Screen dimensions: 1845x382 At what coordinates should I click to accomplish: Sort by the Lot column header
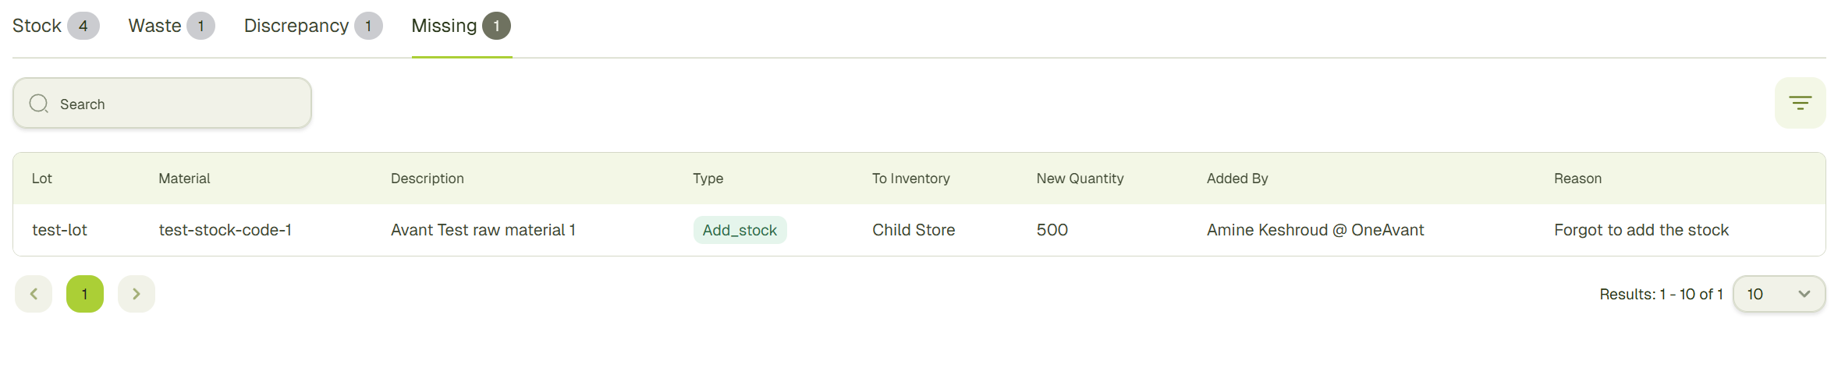click(42, 179)
